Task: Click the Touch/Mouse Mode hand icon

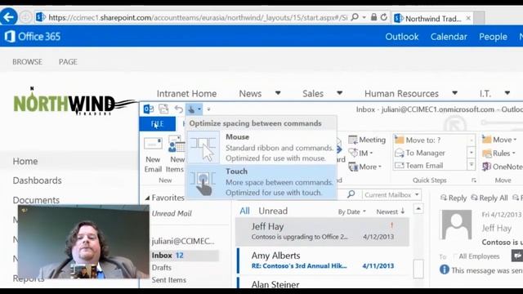Action: (x=191, y=109)
